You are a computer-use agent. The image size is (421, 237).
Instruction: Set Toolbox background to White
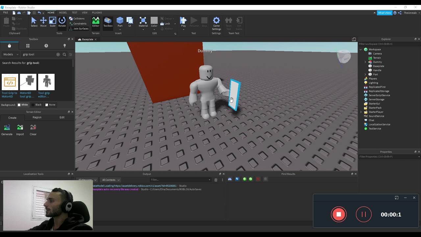(23, 105)
